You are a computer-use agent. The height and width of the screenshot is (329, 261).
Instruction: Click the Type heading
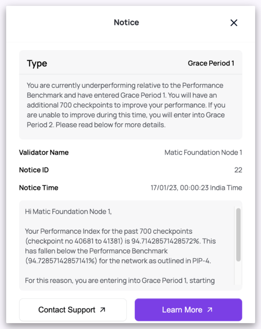tap(37, 63)
